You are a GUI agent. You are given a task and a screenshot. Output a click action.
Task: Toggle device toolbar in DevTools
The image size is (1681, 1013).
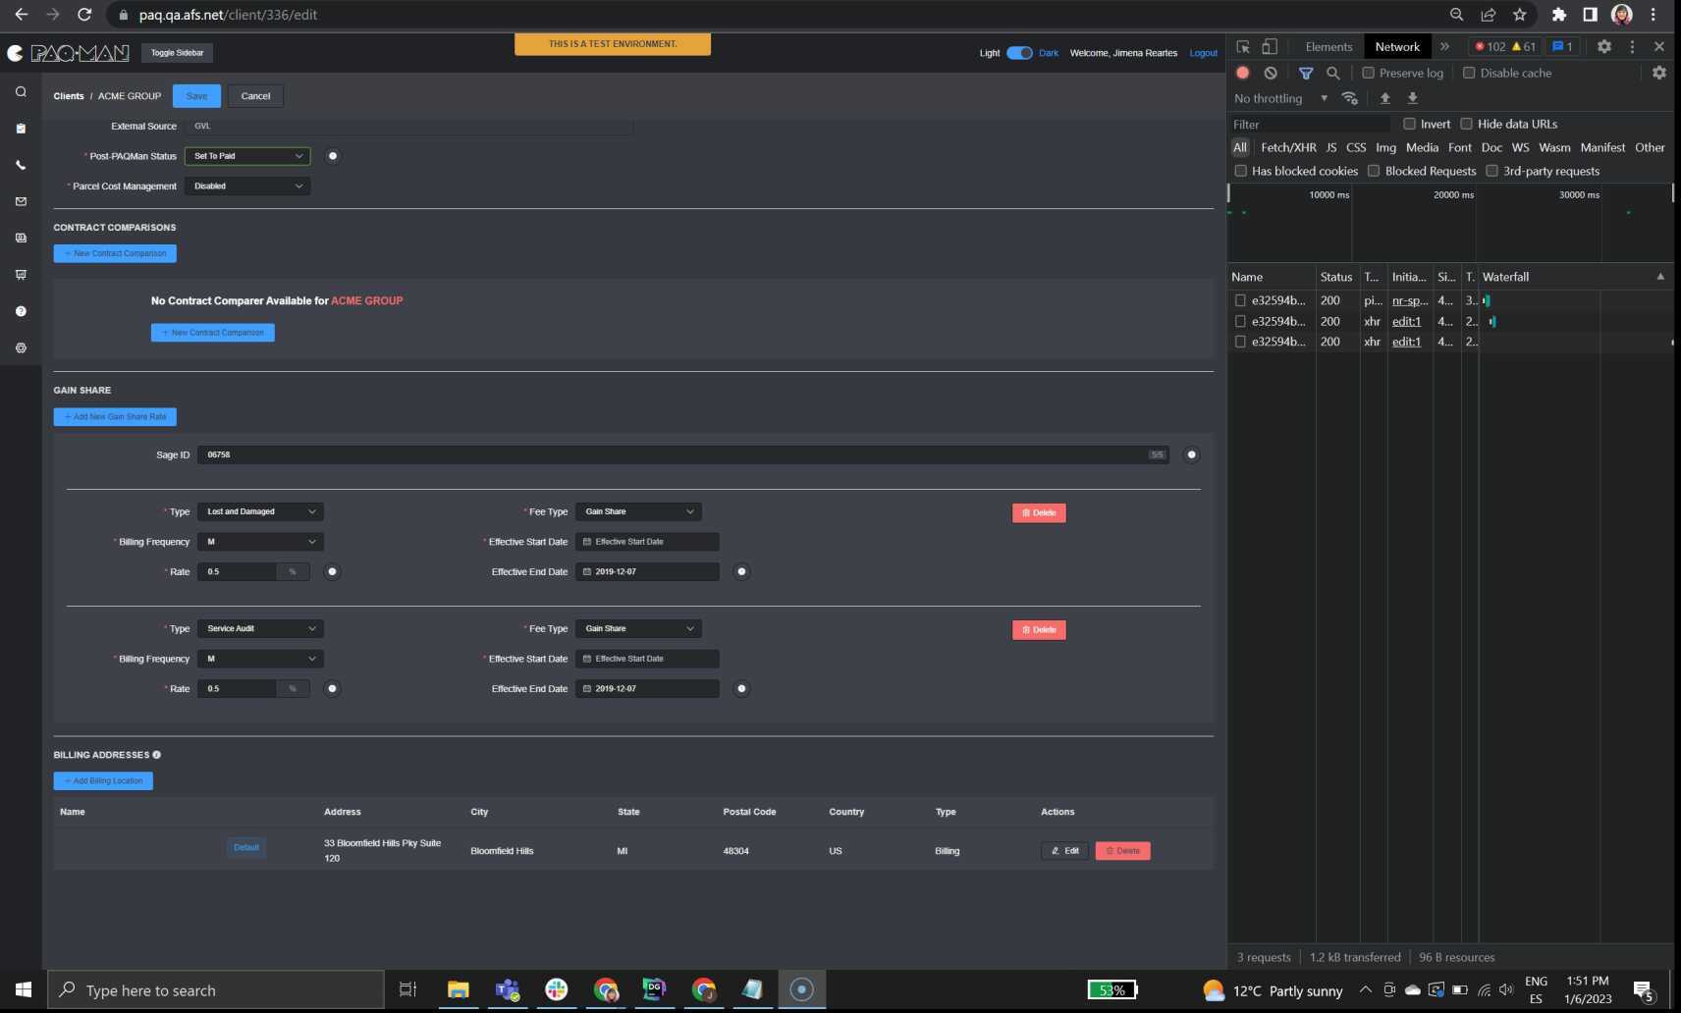(1269, 46)
